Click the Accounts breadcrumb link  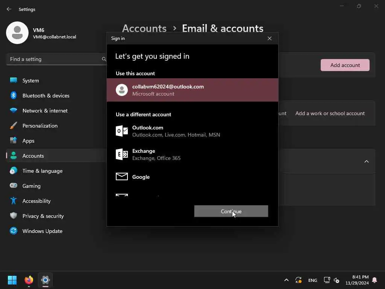point(144,29)
